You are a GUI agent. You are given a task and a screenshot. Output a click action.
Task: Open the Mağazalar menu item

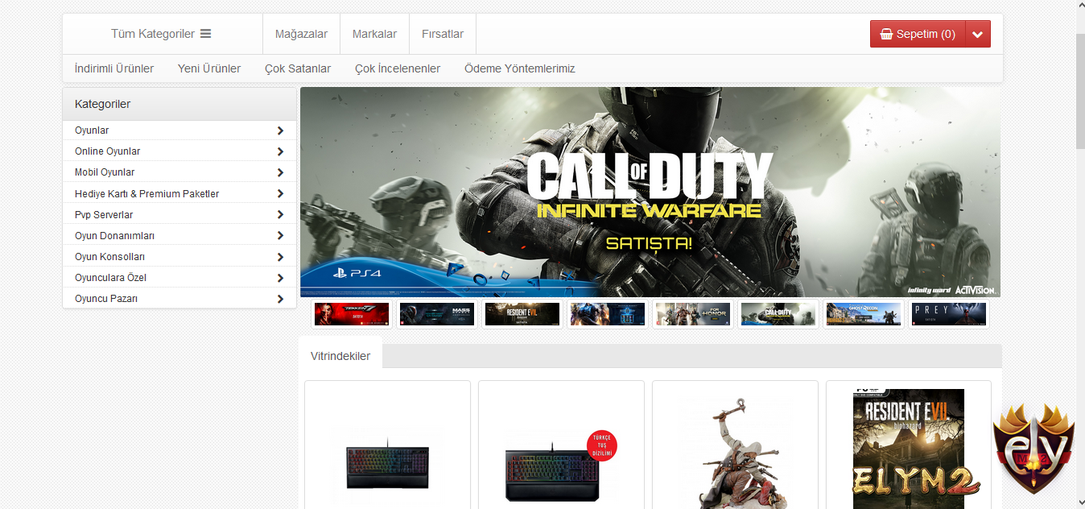[301, 34]
